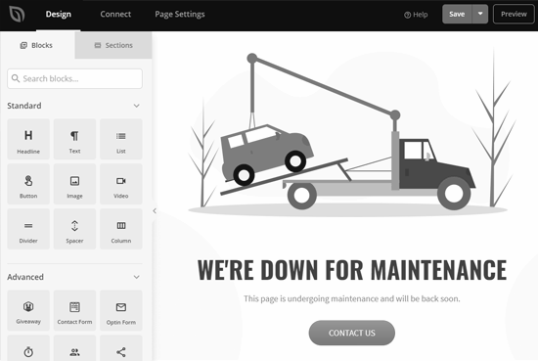Focus the Search blocks field
This screenshot has height=361, width=538.
point(74,78)
